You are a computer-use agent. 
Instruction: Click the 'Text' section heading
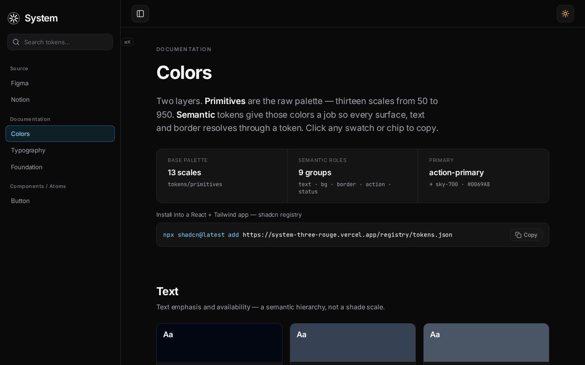tap(167, 291)
